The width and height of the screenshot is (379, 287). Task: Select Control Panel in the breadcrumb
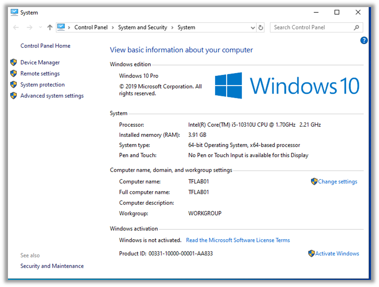point(91,27)
